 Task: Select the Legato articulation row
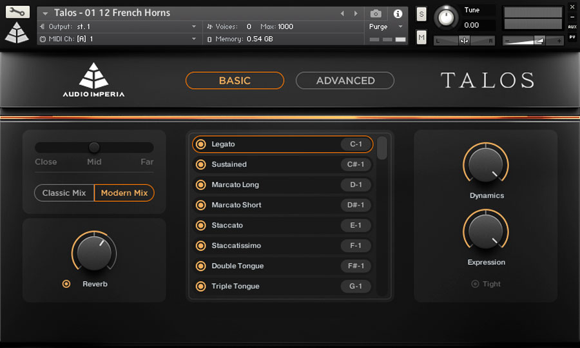[283, 144]
